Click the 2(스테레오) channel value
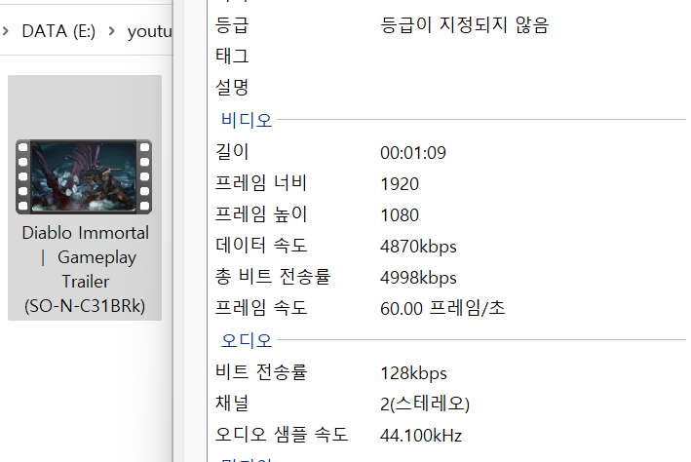This screenshot has height=462, width=691. click(425, 404)
